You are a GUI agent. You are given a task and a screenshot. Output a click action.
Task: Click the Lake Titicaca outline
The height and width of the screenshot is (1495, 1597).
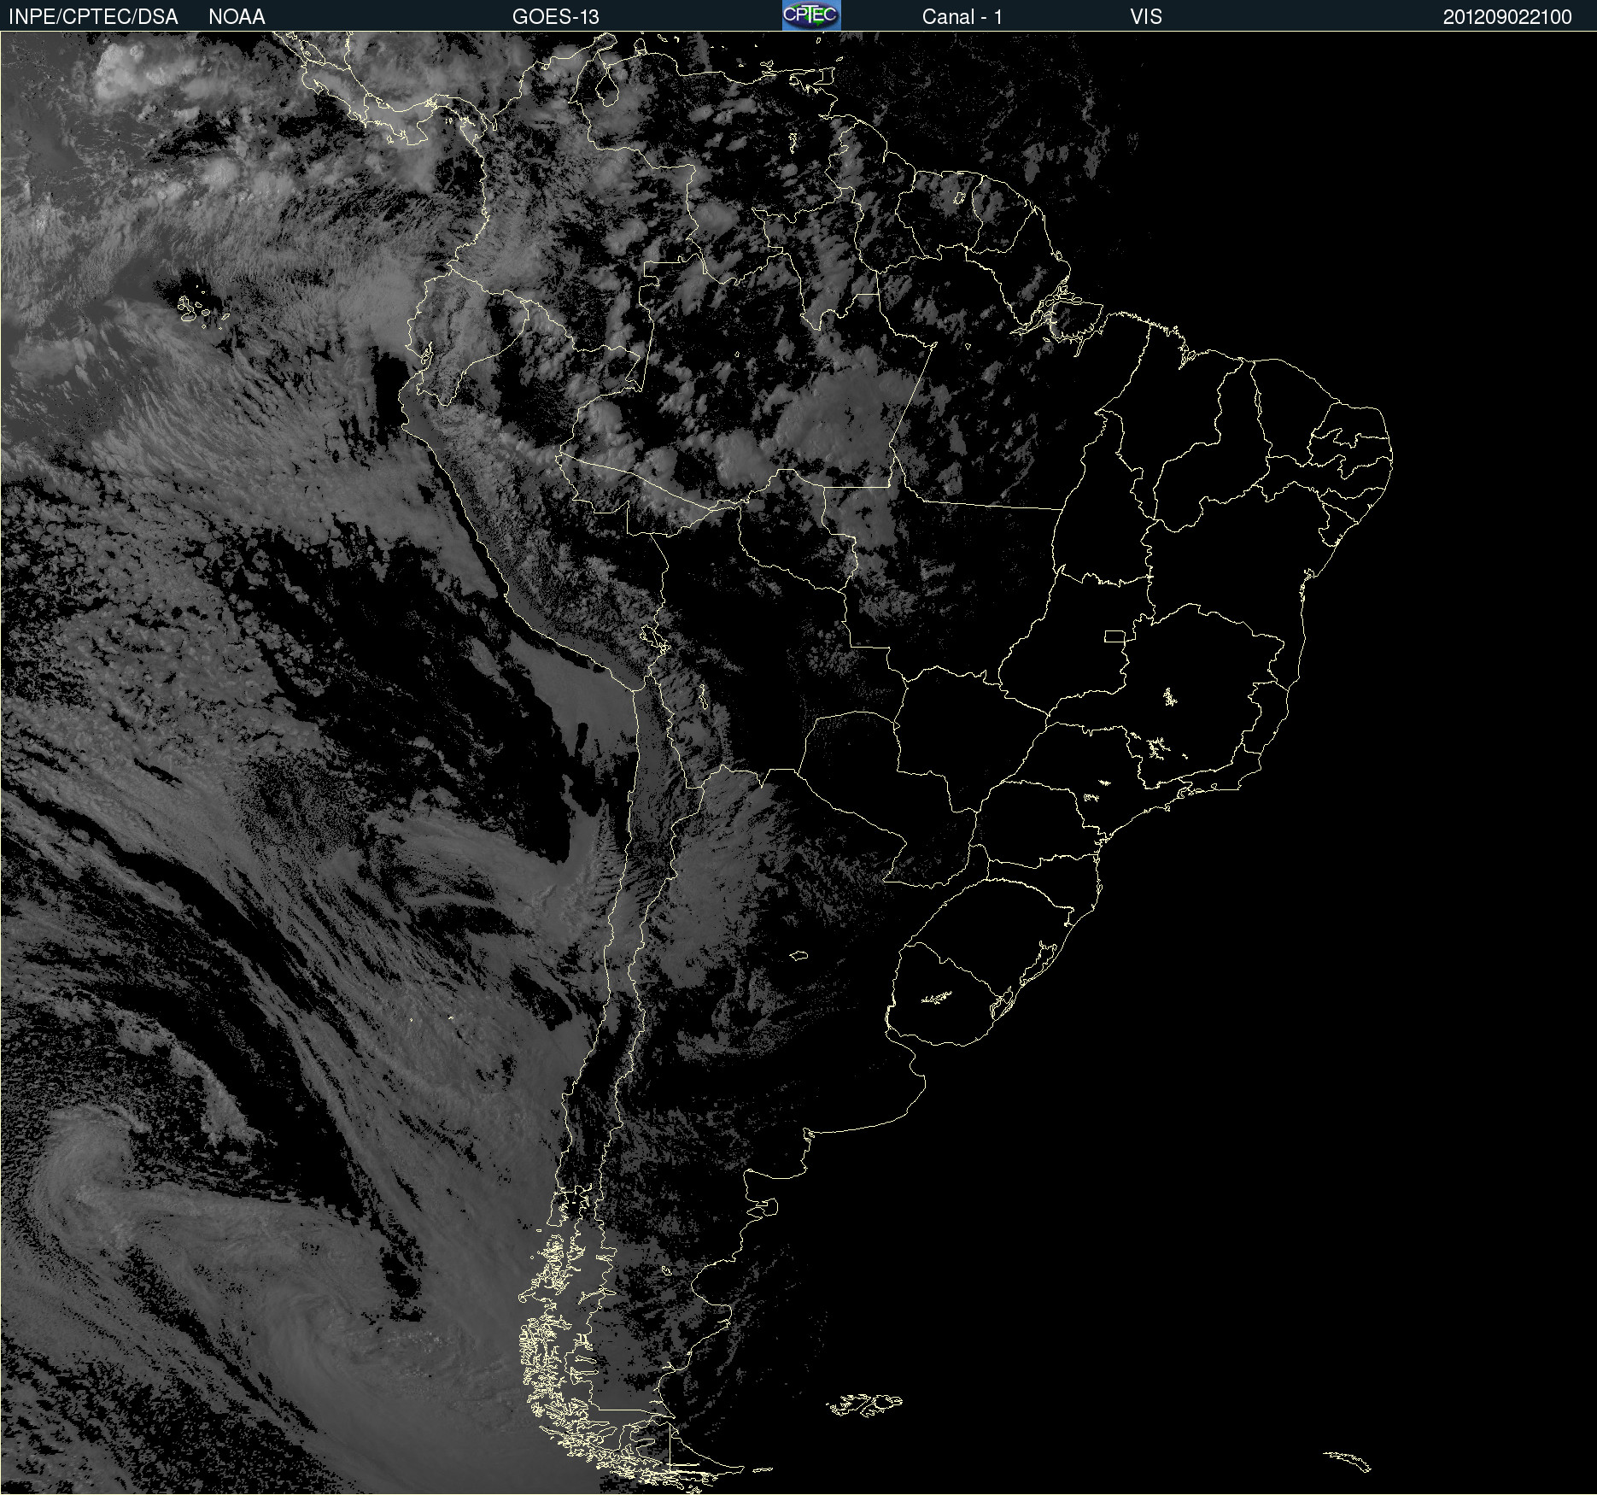point(652,637)
